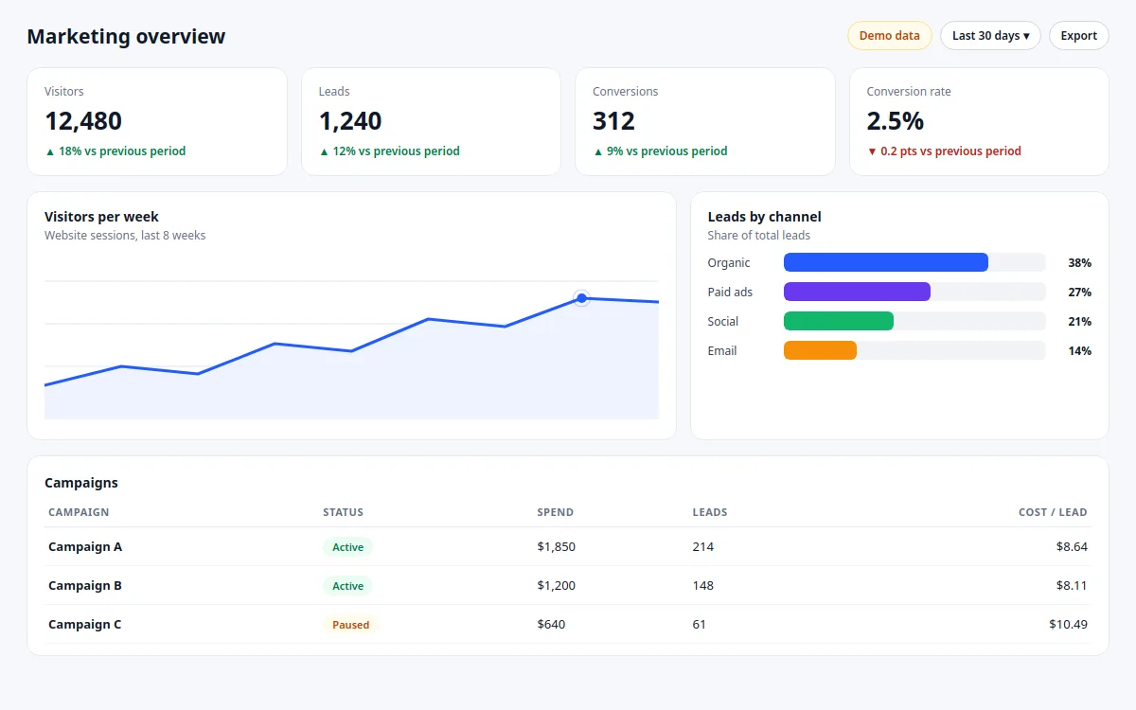Click the 0.2 pts vs previous period text
Viewport: 1136px width, 710px height.
tap(944, 151)
